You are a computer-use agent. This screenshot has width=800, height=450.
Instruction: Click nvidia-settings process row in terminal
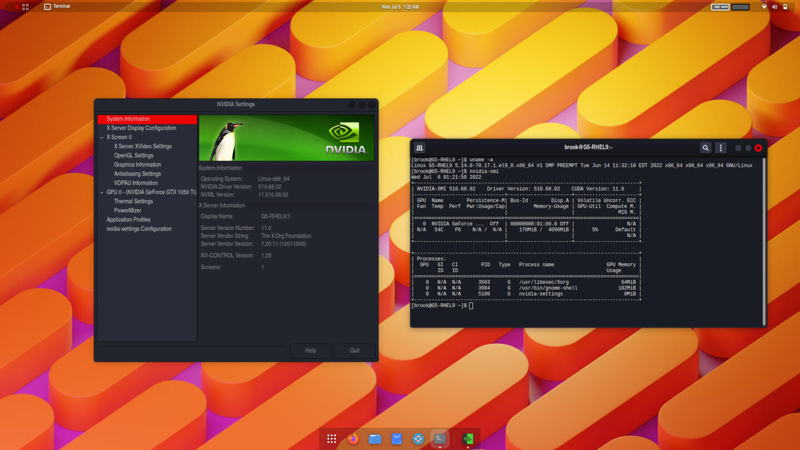pos(527,294)
